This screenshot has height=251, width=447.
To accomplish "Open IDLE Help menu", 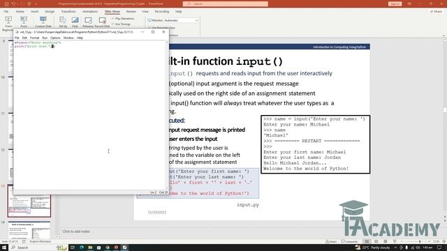I will (x=80, y=38).
